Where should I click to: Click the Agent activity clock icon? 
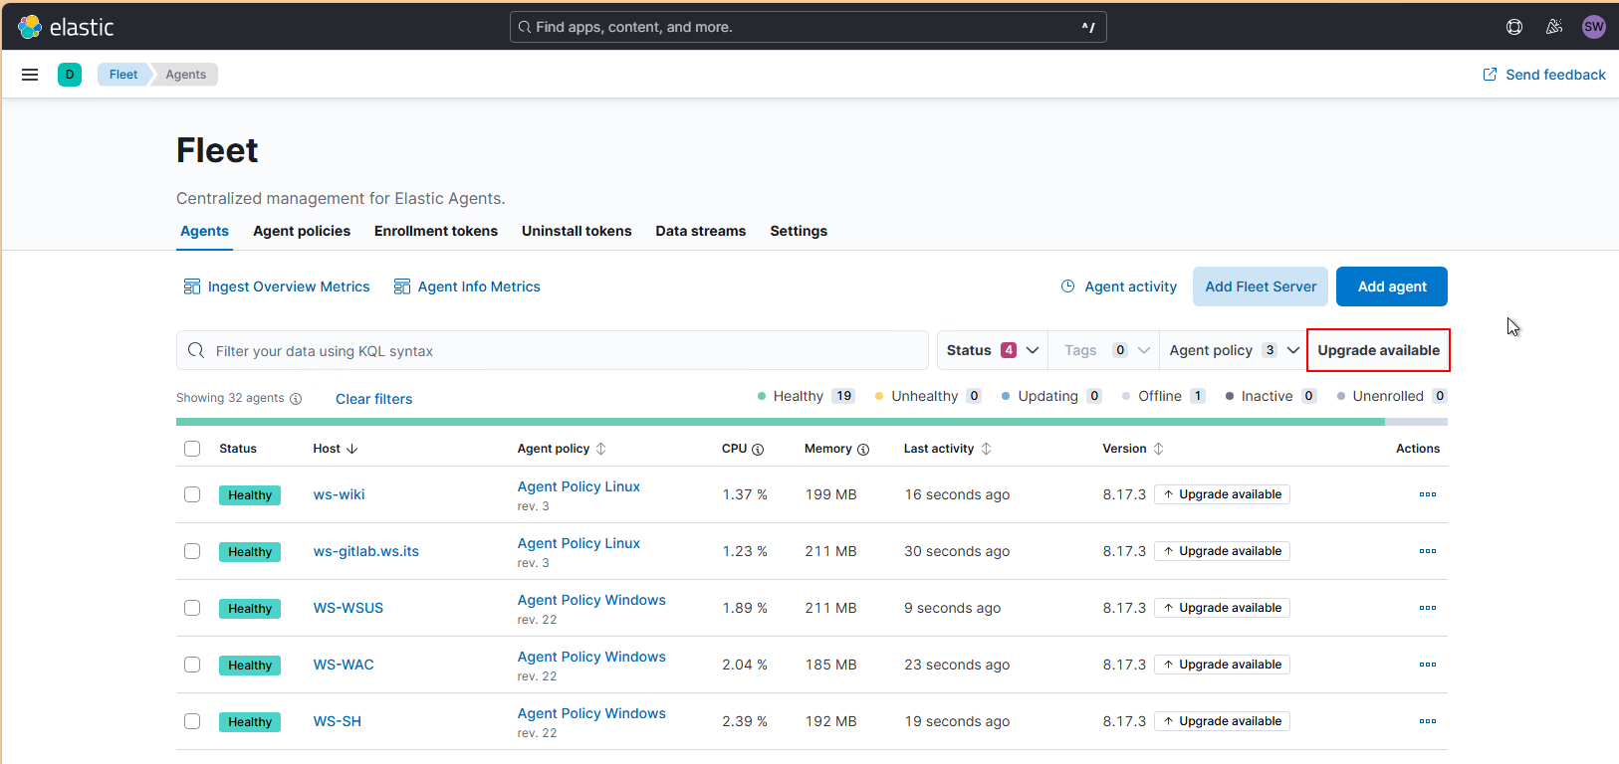1068,286
